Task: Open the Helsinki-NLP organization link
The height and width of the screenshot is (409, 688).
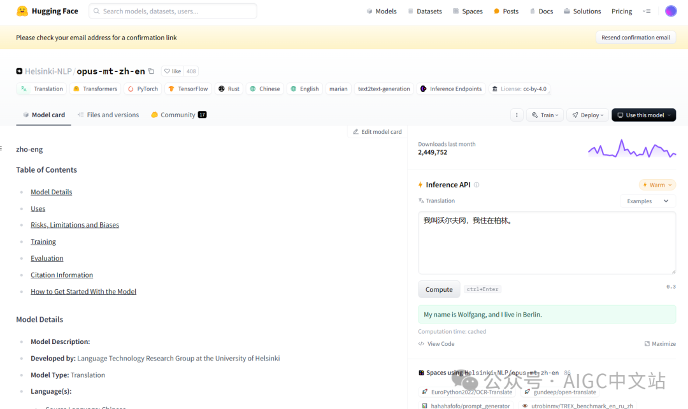Action: (x=48, y=71)
